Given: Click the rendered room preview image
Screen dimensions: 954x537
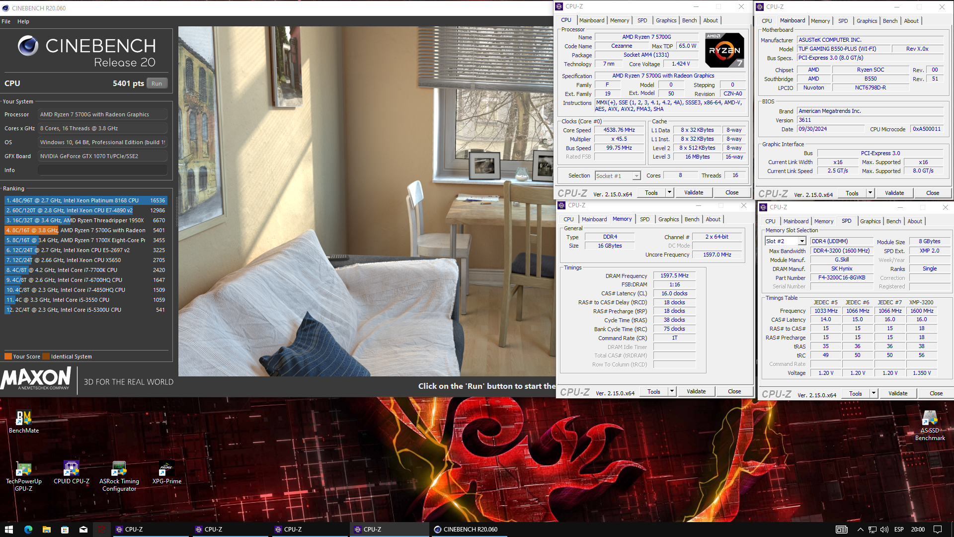Looking at the screenshot, I should pyautogui.click(x=367, y=201).
